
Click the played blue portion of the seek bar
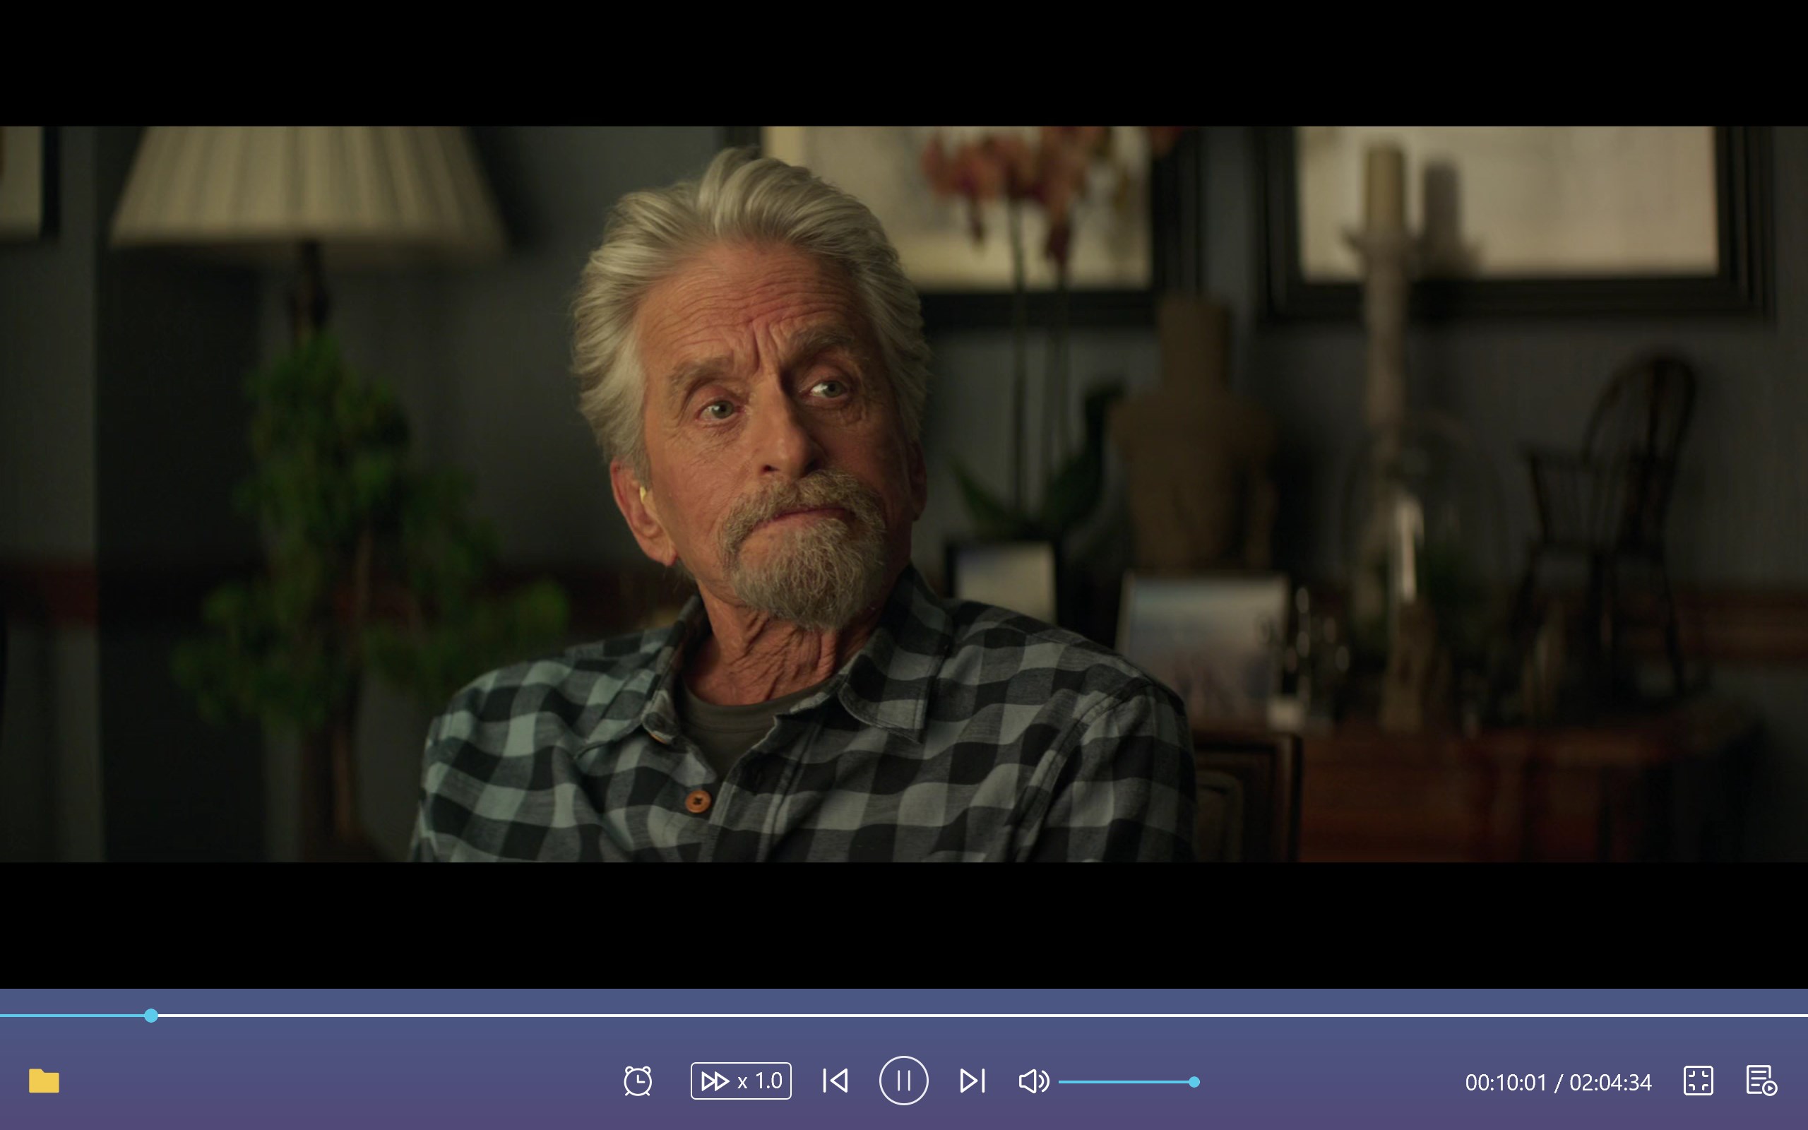[x=75, y=1015]
